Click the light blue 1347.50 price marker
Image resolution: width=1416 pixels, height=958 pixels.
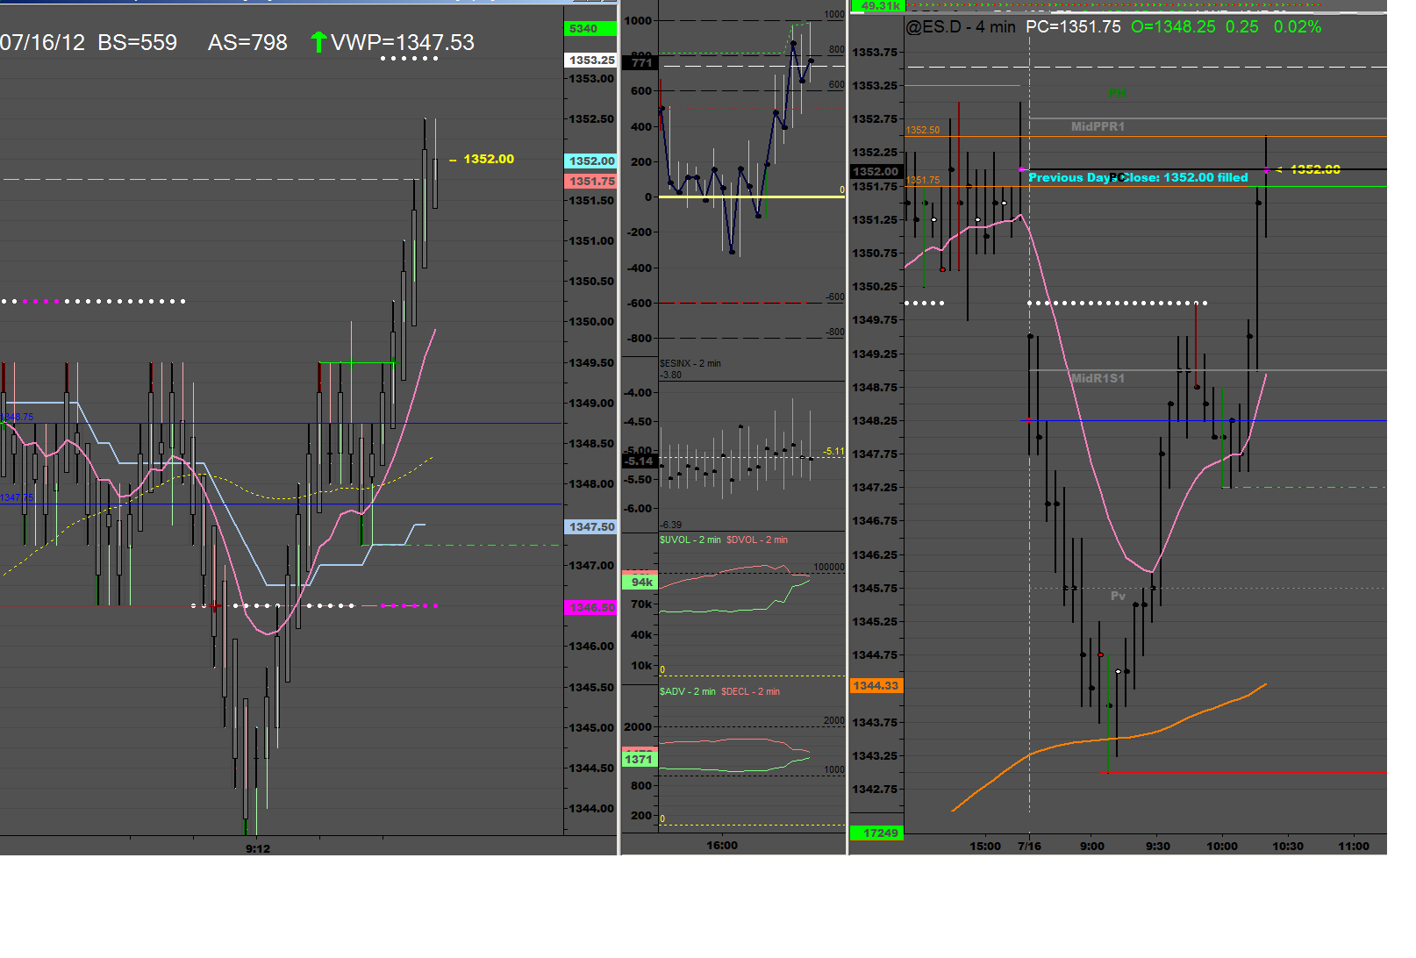coord(590,526)
